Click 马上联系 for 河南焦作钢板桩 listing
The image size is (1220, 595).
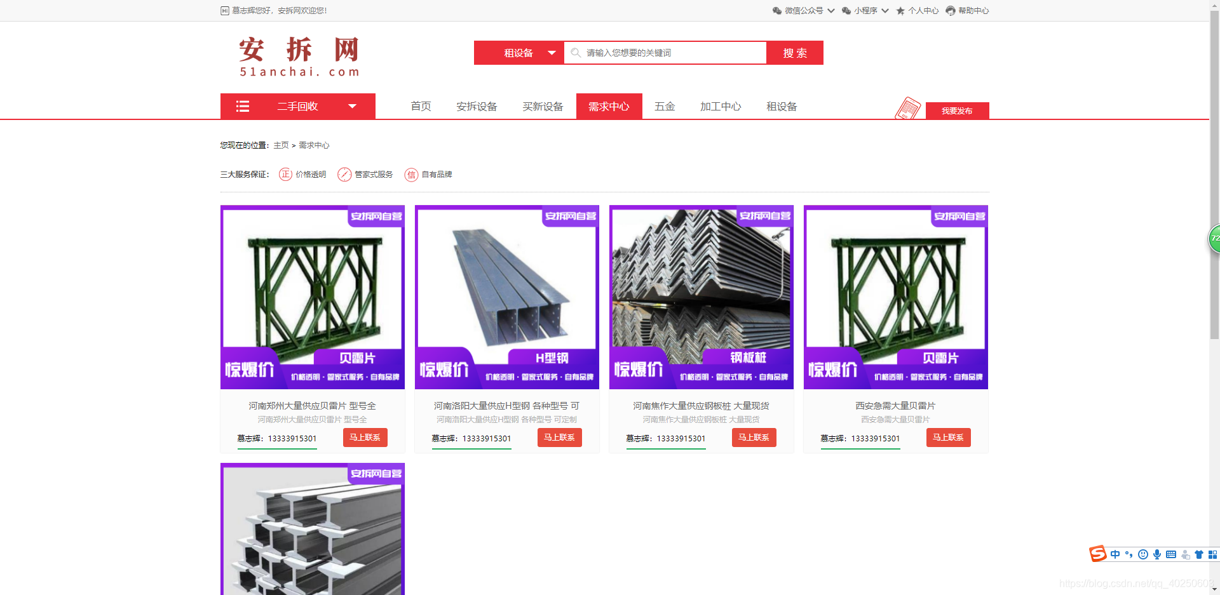point(754,438)
